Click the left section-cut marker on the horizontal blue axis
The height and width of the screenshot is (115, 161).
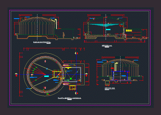[x=16, y=75]
